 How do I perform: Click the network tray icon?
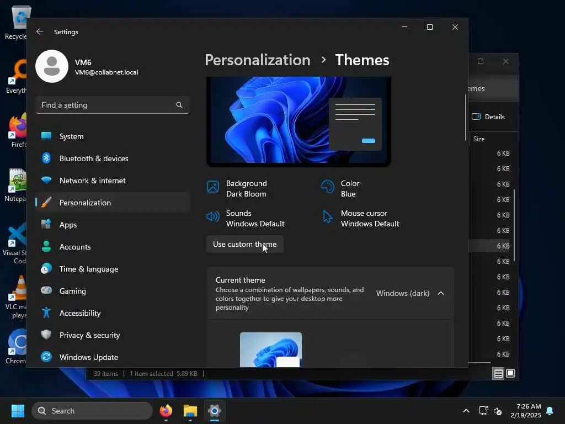483,411
